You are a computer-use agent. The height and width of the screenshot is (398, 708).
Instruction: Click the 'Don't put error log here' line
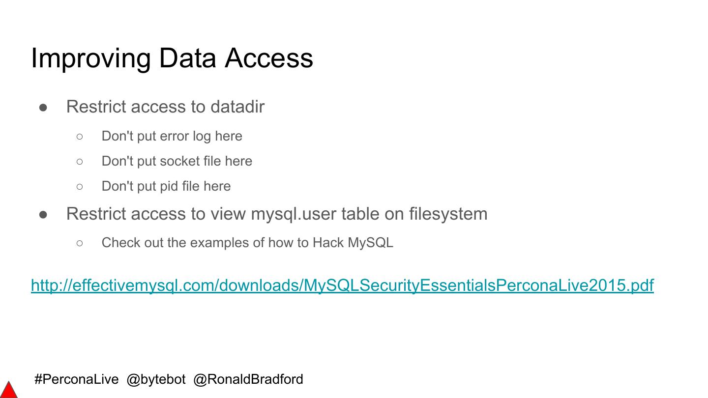point(172,136)
